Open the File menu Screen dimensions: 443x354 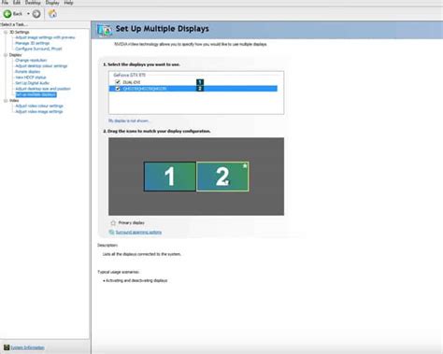pos(5,3)
